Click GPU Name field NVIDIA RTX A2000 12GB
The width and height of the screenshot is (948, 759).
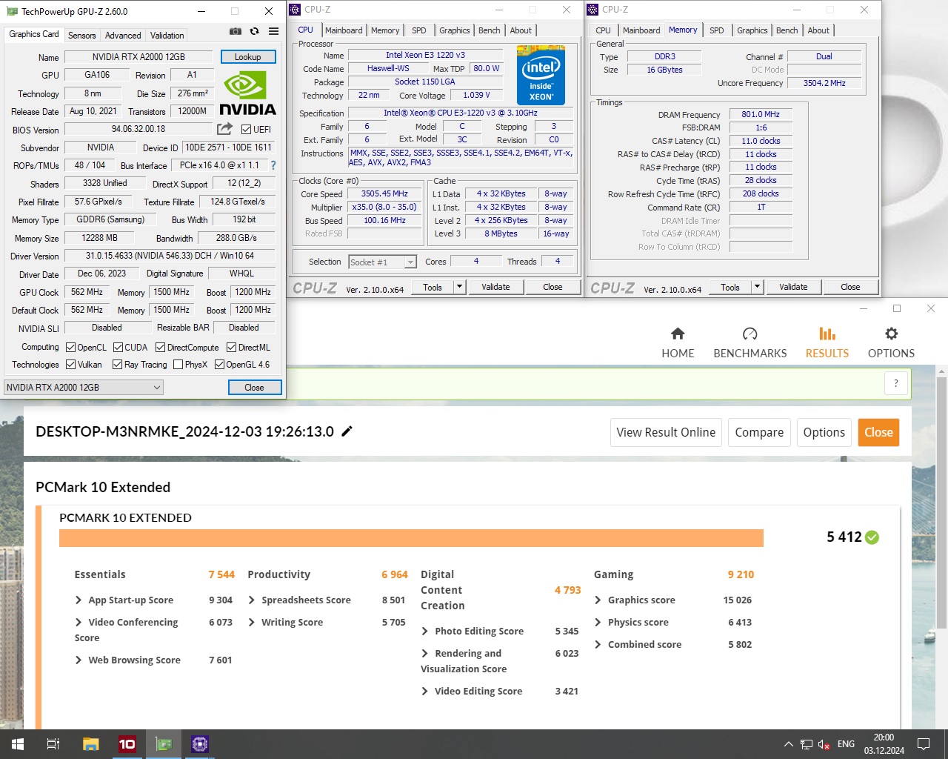138,57
